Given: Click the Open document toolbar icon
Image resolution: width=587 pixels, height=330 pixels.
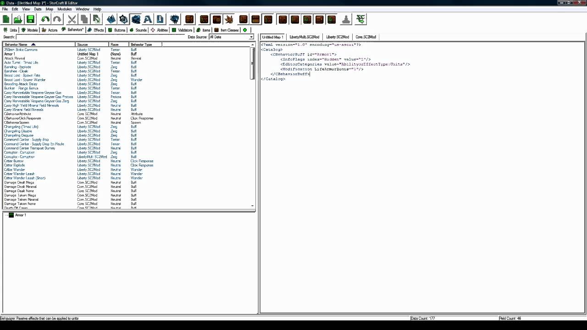Looking at the screenshot, I should coord(18,19).
